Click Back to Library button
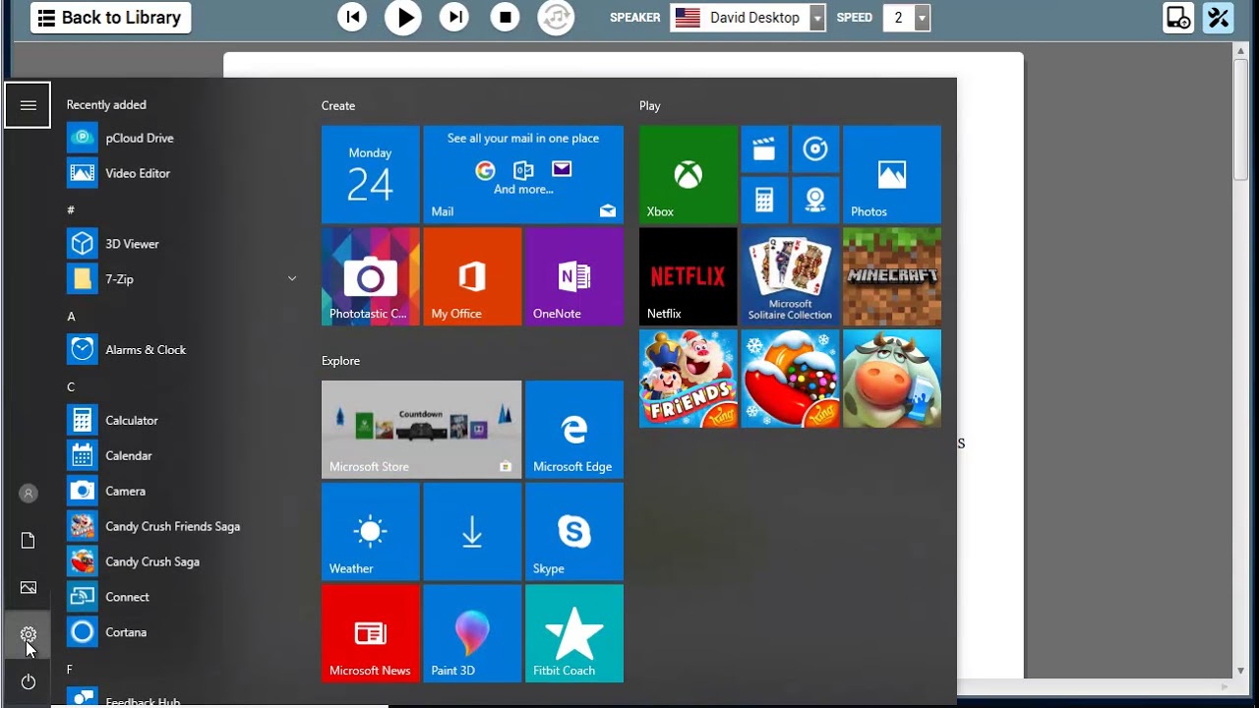 tap(110, 18)
